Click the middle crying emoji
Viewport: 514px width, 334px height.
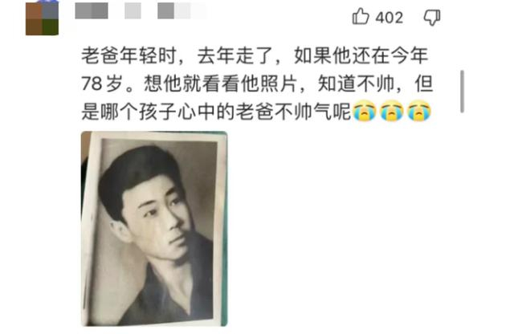click(x=391, y=111)
